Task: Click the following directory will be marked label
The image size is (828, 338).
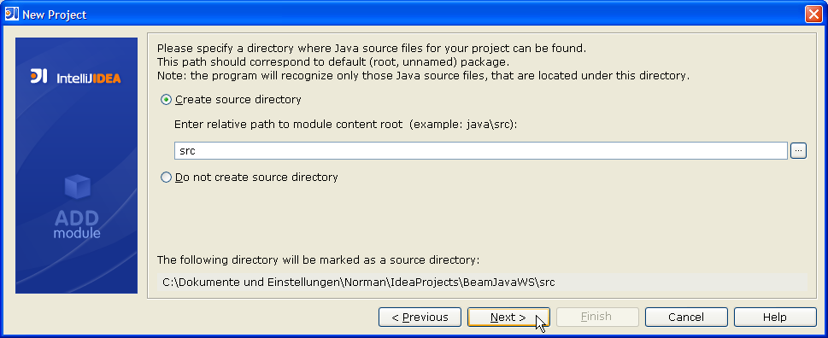Action: [319, 260]
